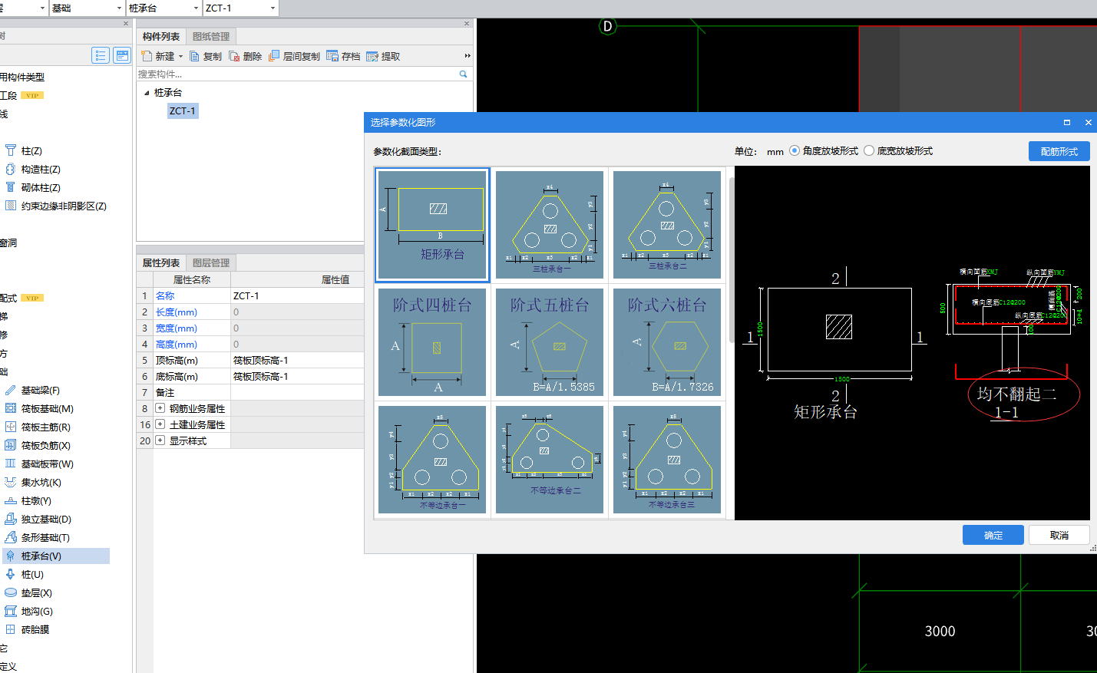Choose 不等边承台二 section thumbnail

[x=550, y=460]
